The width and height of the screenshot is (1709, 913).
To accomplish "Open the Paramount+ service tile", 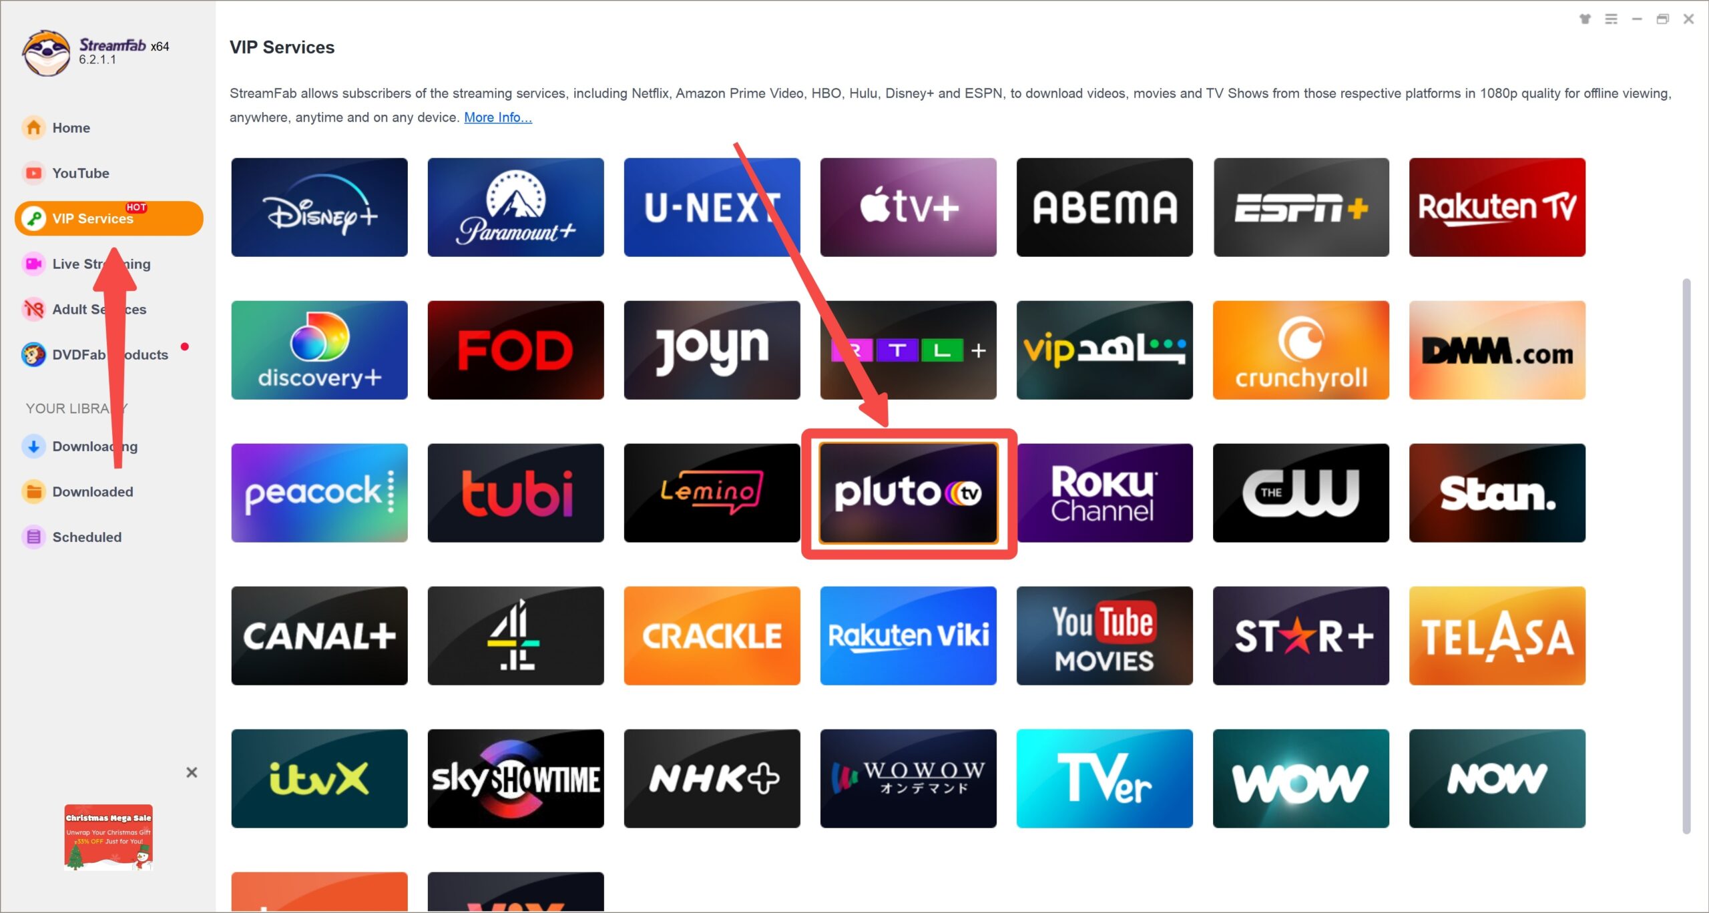I will (x=515, y=207).
